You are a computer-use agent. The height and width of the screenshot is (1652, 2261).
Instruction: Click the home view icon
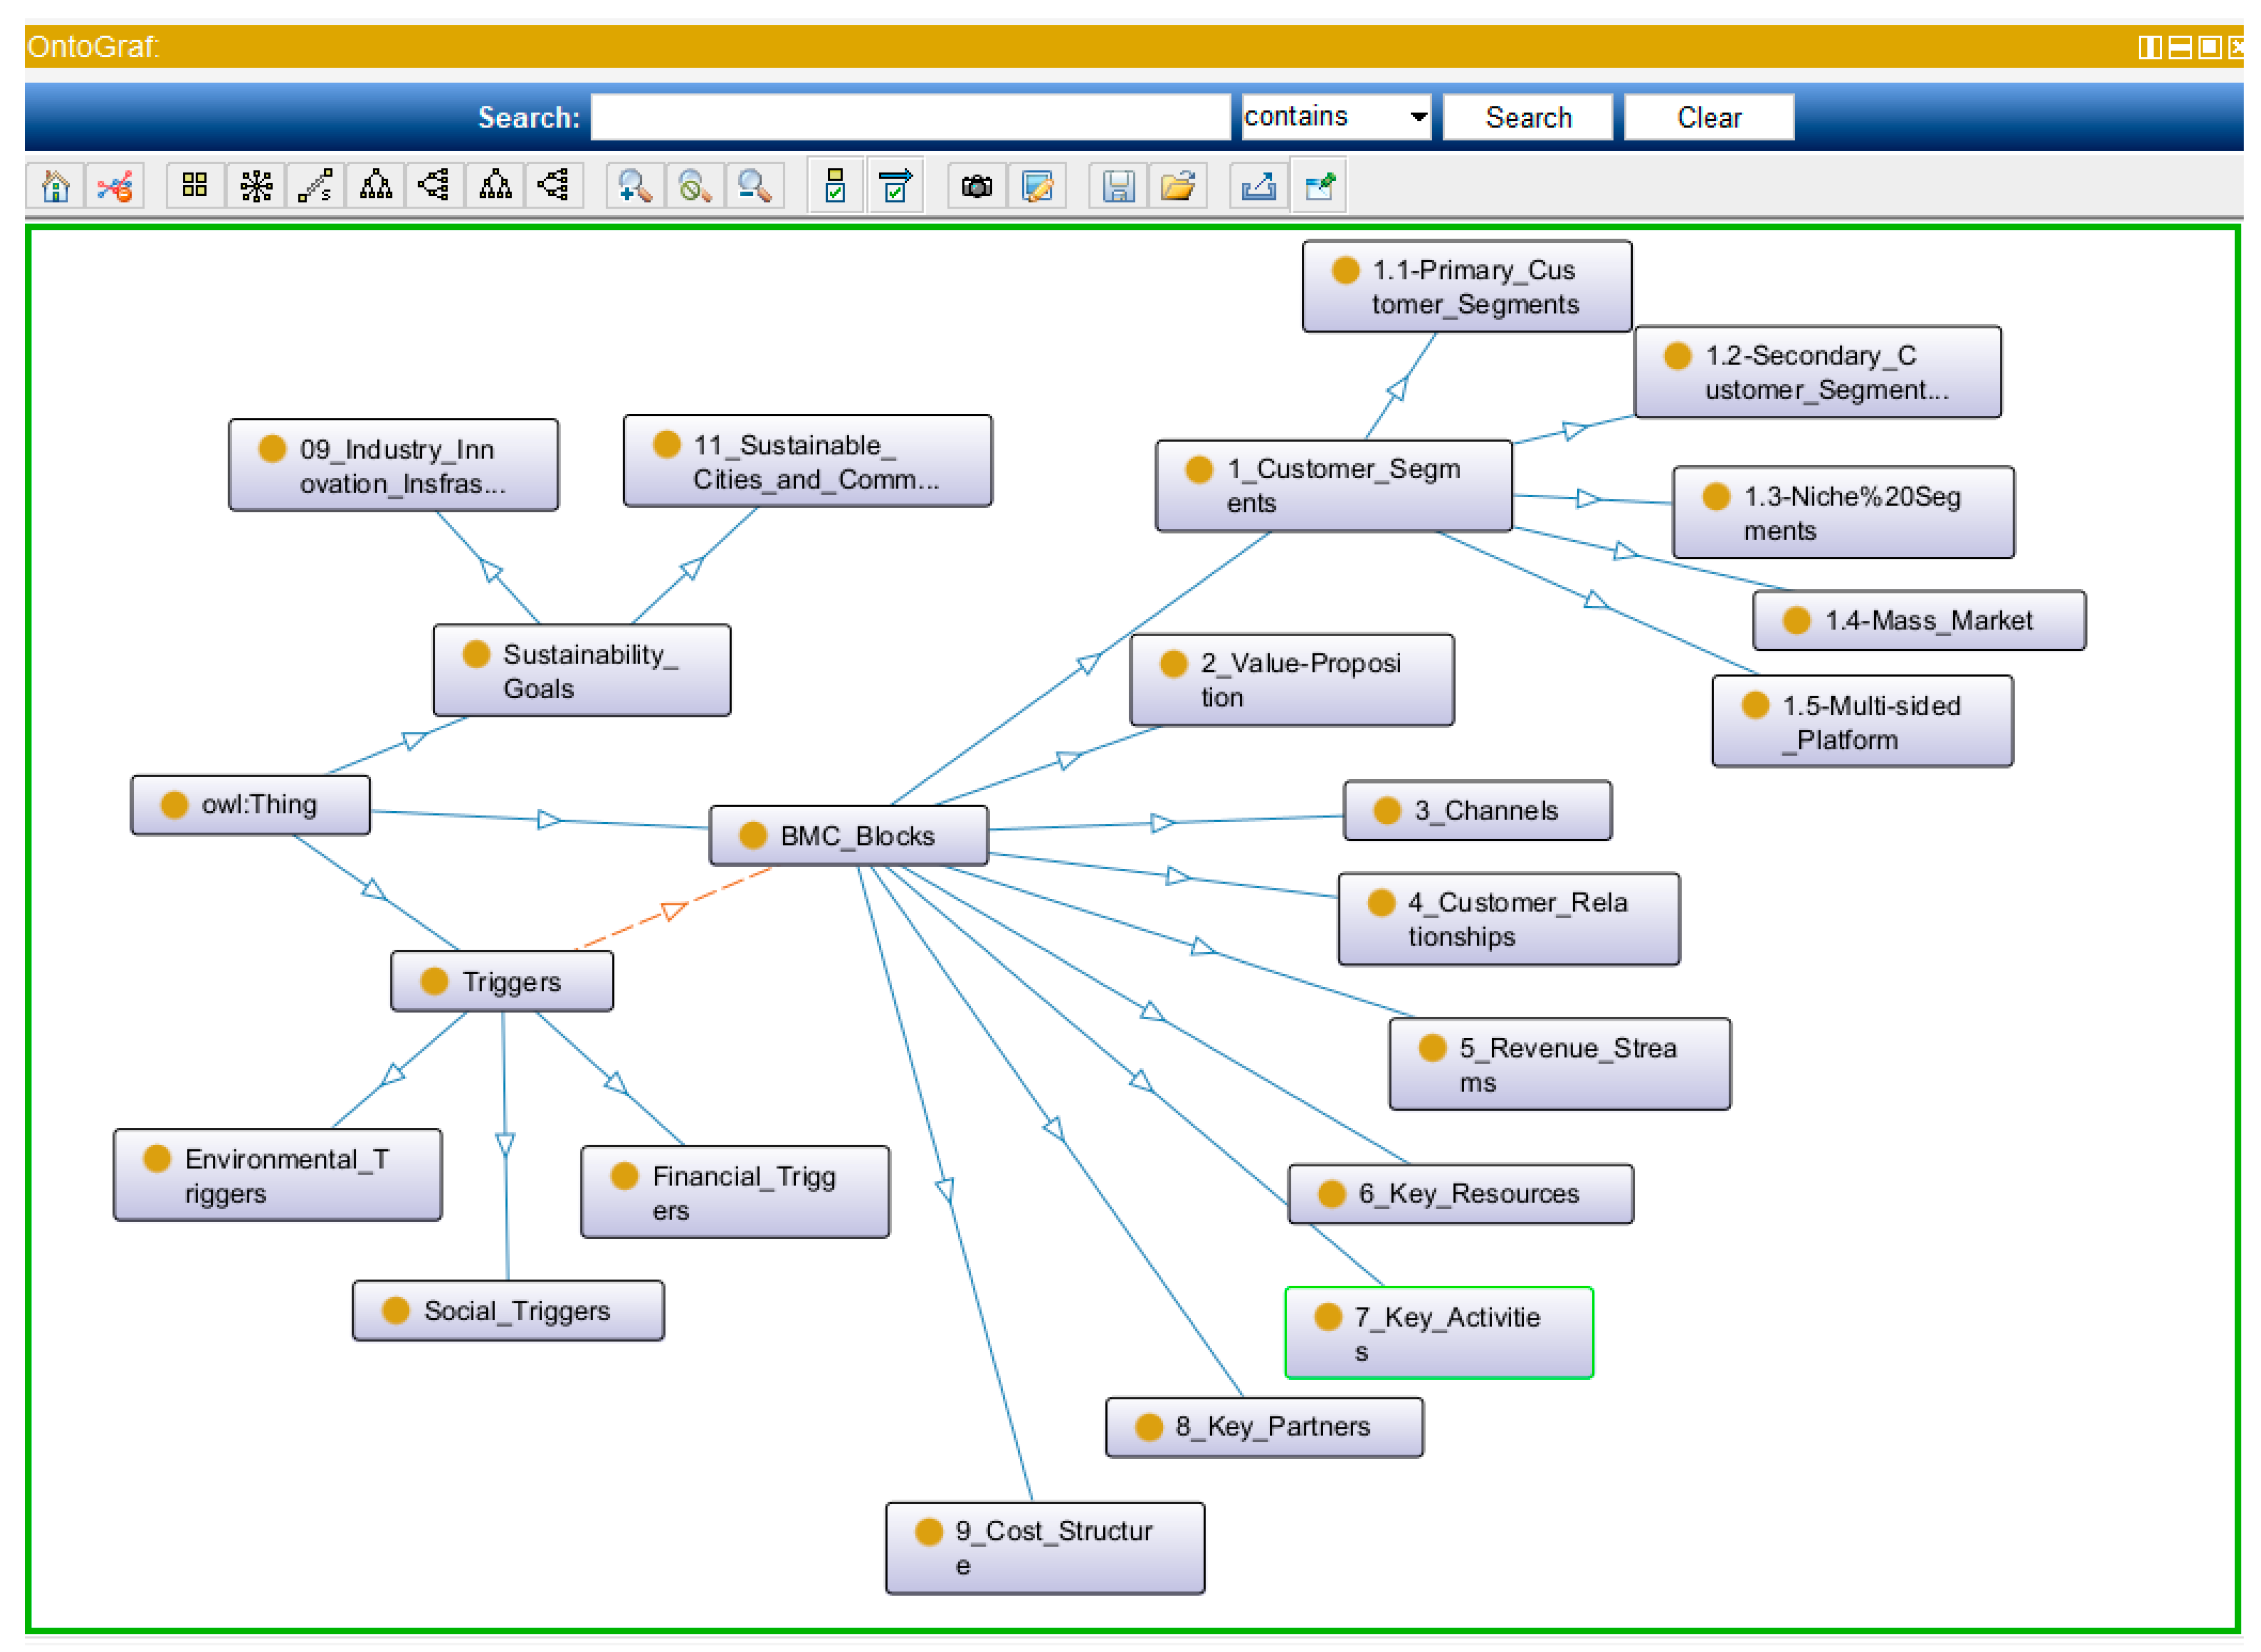click(x=56, y=186)
